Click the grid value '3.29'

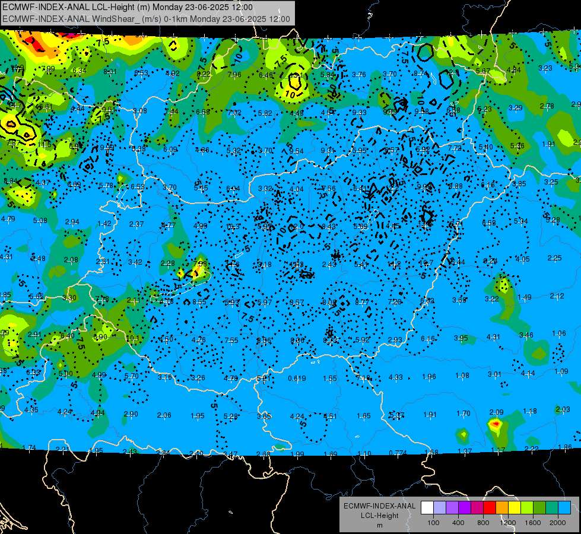[x=515, y=107]
